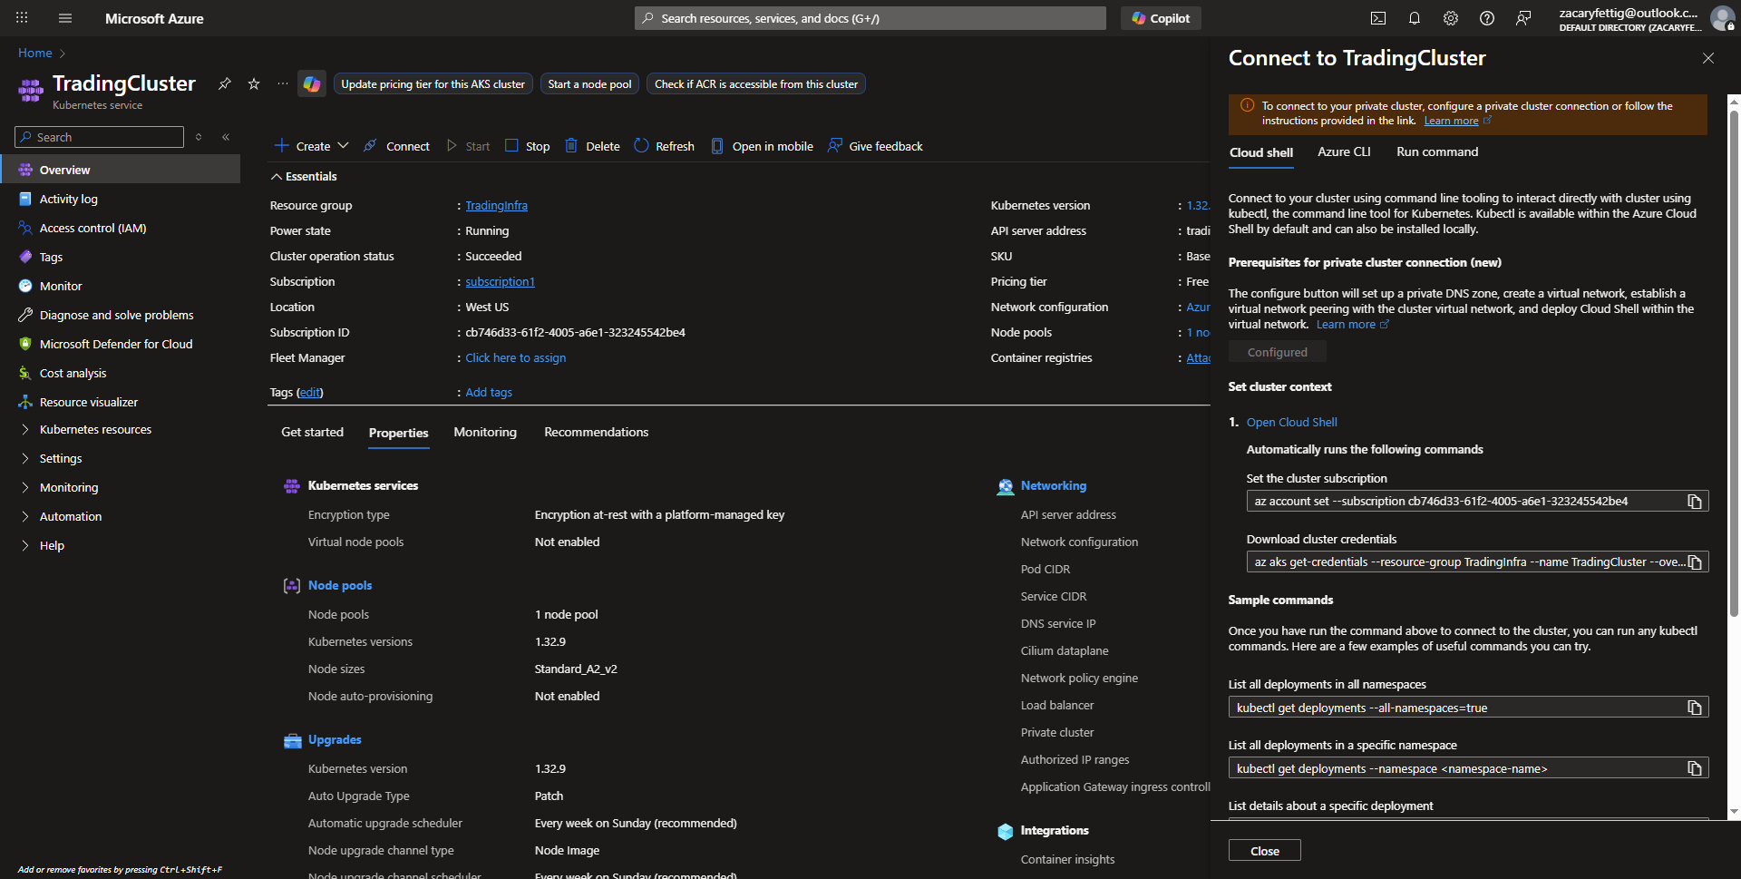Copy the az account set command
Image resolution: width=1741 pixels, height=879 pixels.
pos(1694,502)
